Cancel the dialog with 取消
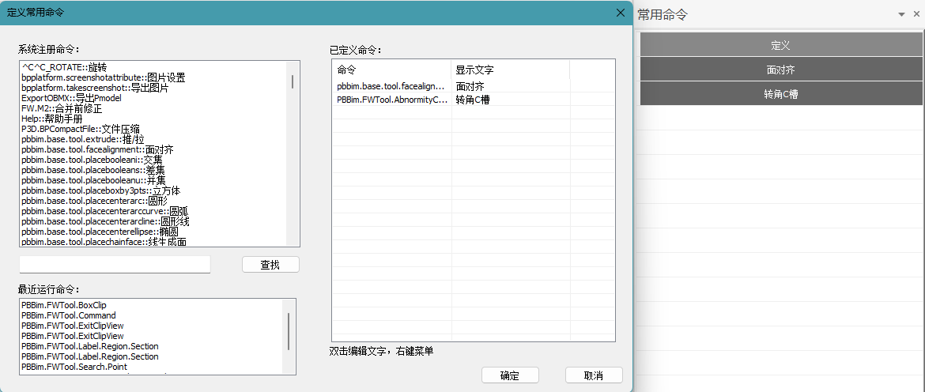925x392 pixels. tap(594, 375)
